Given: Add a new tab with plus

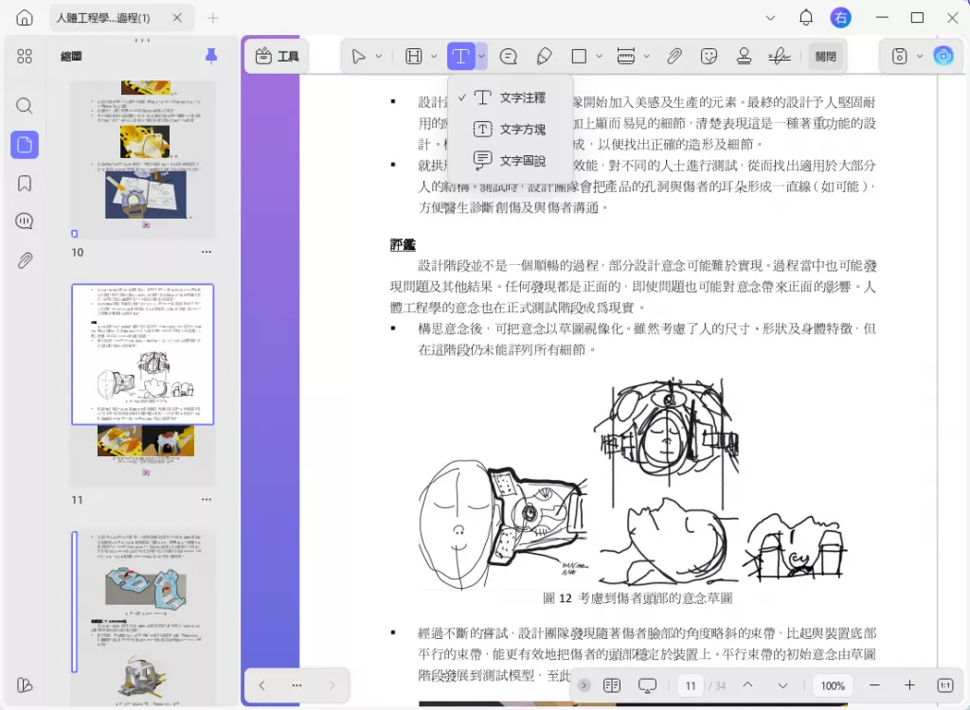Looking at the screenshot, I should pyautogui.click(x=213, y=18).
